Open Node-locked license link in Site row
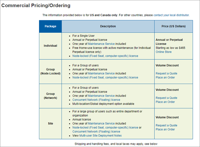200x147 pixels. 105,127
